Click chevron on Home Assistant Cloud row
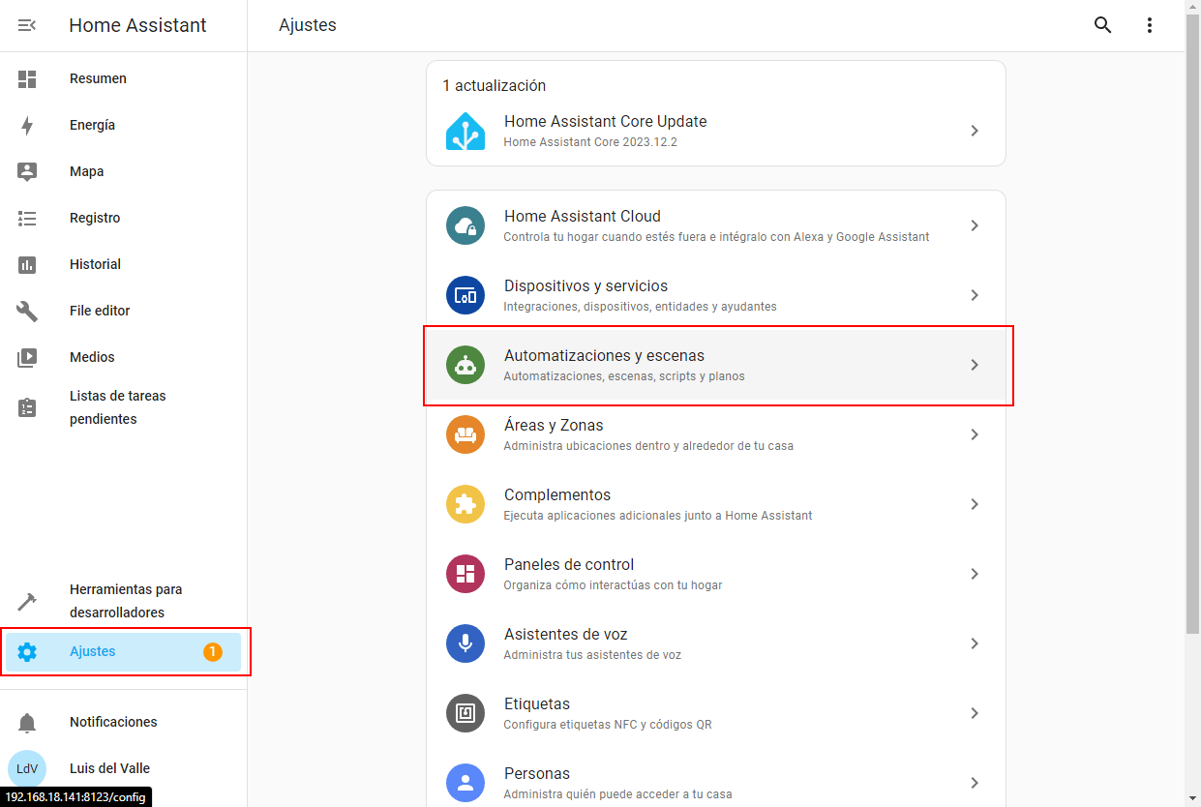The image size is (1201, 807). (x=975, y=225)
